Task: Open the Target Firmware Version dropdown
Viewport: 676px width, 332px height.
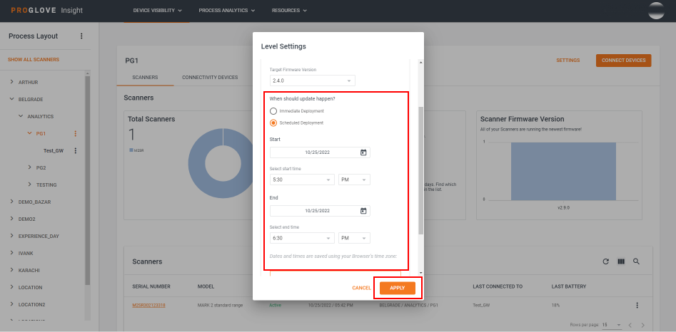Action: (312, 81)
